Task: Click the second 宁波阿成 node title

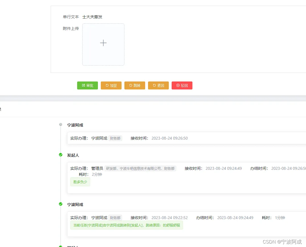Action: pyautogui.click(x=75, y=205)
